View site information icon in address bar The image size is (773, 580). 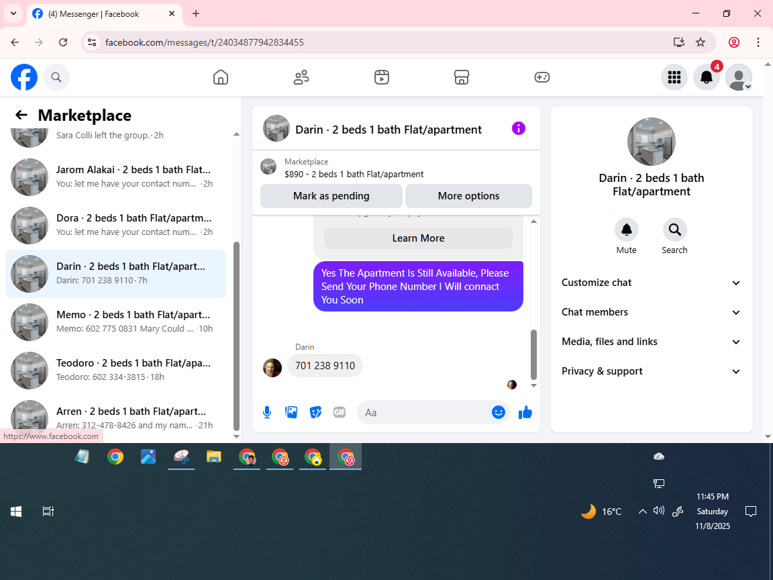pyautogui.click(x=92, y=42)
